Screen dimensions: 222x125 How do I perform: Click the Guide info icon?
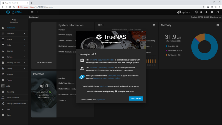pos(3,115)
